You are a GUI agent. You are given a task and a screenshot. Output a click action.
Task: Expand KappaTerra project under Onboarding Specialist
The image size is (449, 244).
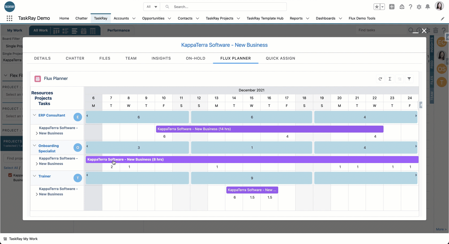37,164
